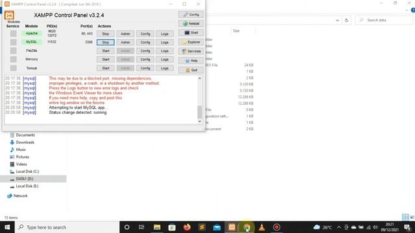Open Mercury Config menu
This screenshot has width=415, height=233.
click(145, 60)
